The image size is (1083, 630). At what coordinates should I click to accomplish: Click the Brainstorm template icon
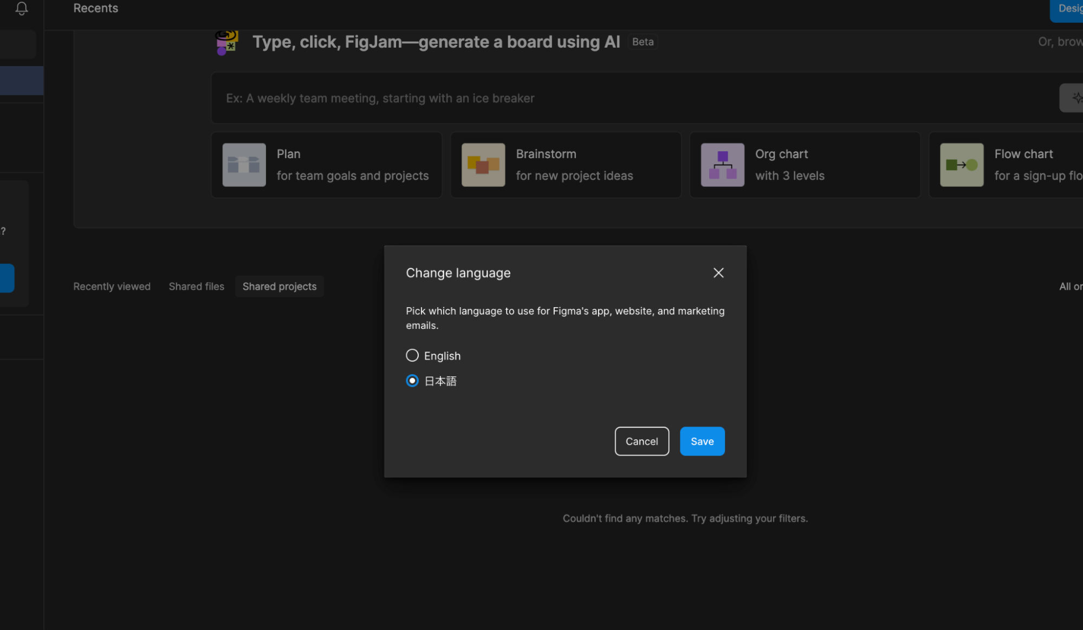[483, 165]
